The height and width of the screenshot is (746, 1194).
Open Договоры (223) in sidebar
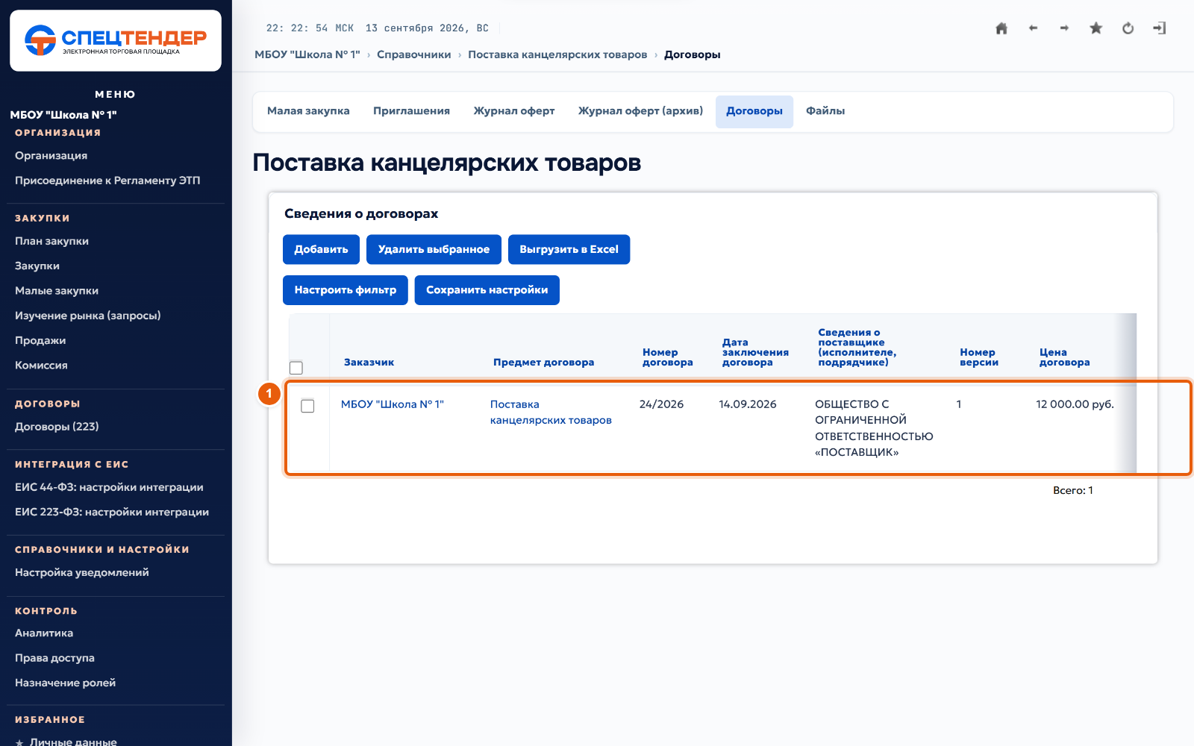tap(57, 427)
